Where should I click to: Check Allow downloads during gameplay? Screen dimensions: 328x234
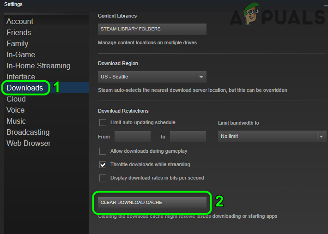pos(103,151)
